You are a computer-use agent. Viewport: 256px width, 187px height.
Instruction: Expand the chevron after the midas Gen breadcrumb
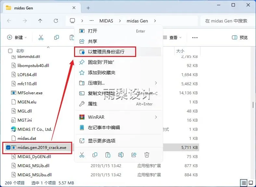155,21
